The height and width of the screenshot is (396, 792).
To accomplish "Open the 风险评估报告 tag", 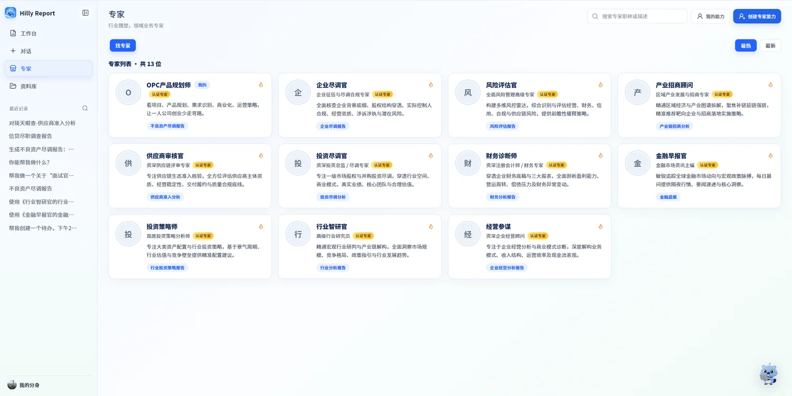I will point(503,127).
